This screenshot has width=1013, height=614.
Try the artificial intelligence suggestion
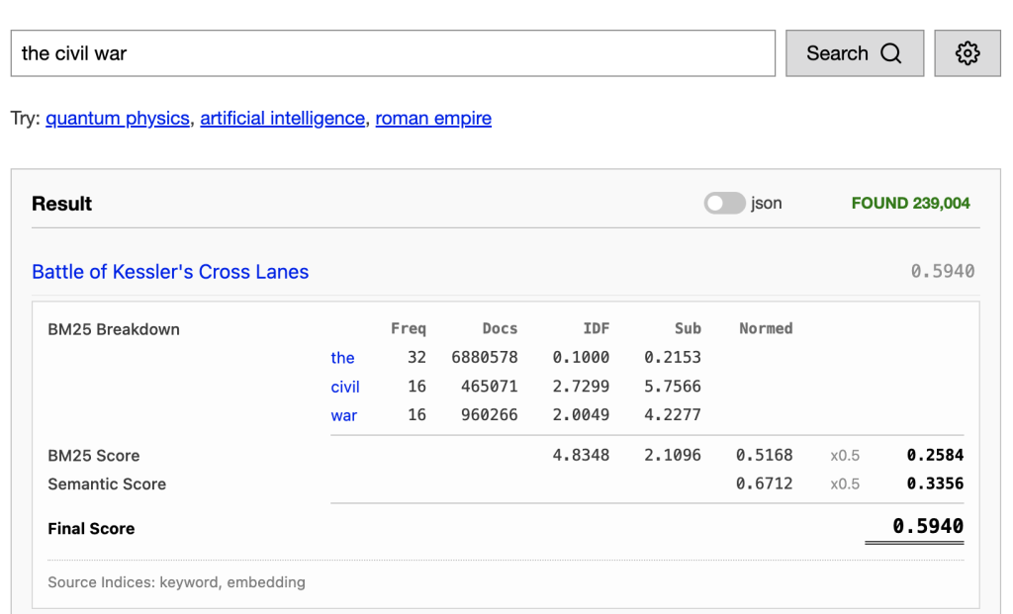click(x=282, y=119)
